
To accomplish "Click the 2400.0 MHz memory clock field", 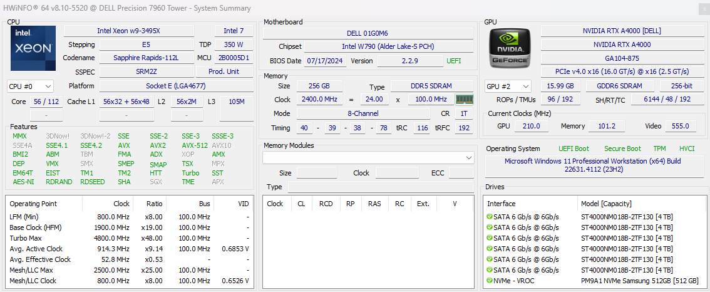I will [x=319, y=99].
